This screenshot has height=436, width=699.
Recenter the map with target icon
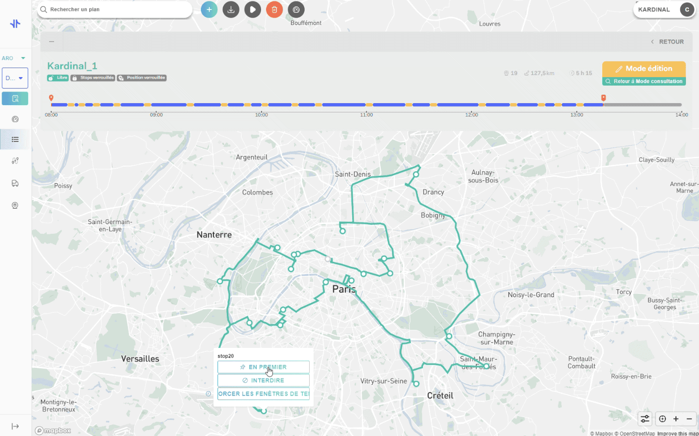point(662,418)
